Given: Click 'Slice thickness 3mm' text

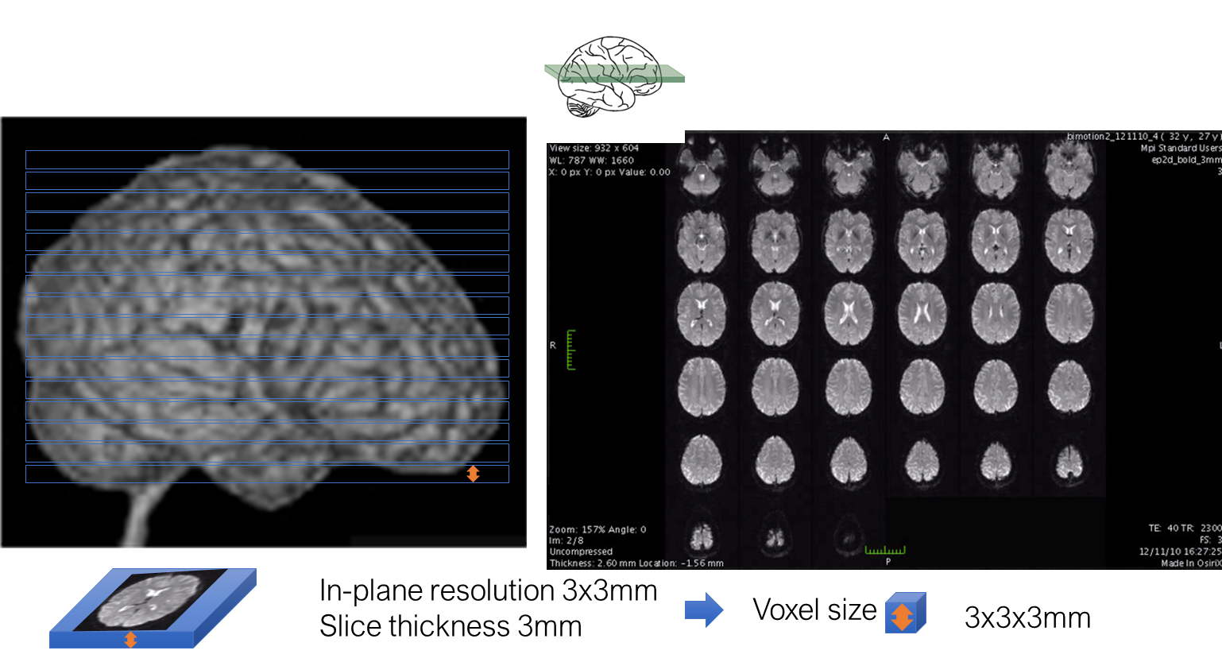Looking at the screenshot, I should [x=451, y=626].
